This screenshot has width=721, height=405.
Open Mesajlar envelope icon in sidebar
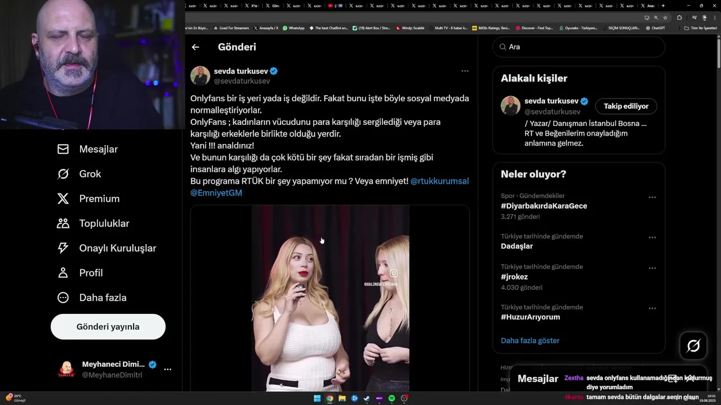(x=63, y=149)
